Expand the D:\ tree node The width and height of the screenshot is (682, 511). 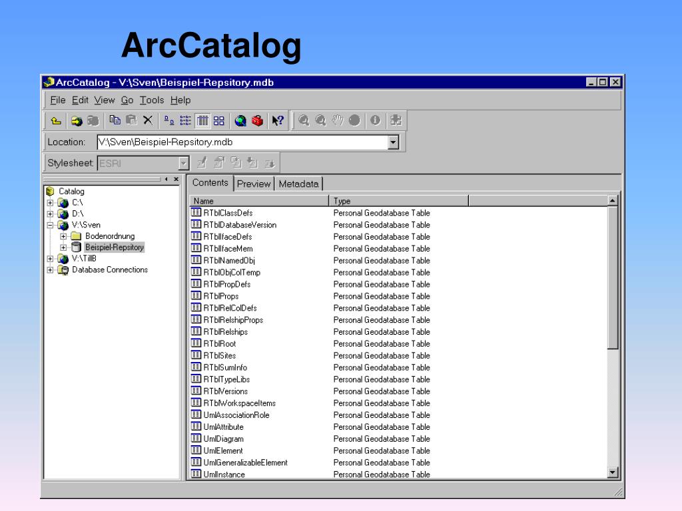coord(50,214)
